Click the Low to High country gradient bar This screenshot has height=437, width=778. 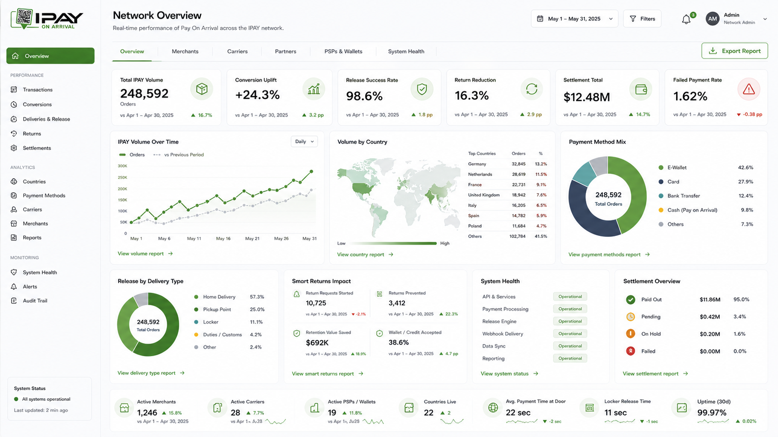pos(393,243)
